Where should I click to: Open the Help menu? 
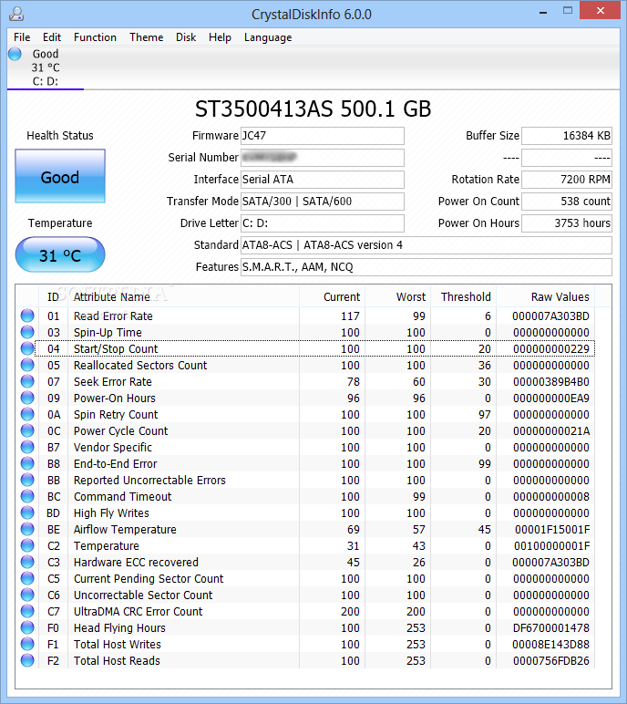(220, 37)
